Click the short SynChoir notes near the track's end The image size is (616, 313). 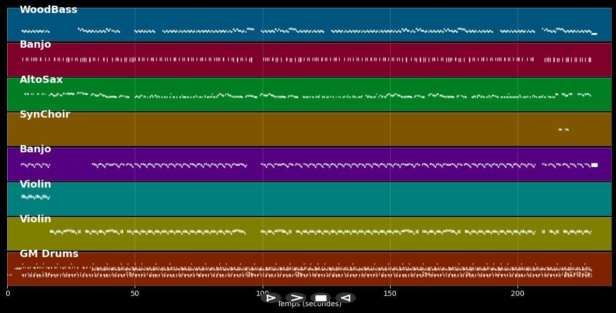click(x=564, y=130)
